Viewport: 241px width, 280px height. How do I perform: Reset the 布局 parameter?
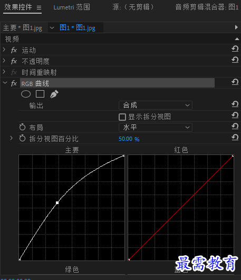[235, 126]
